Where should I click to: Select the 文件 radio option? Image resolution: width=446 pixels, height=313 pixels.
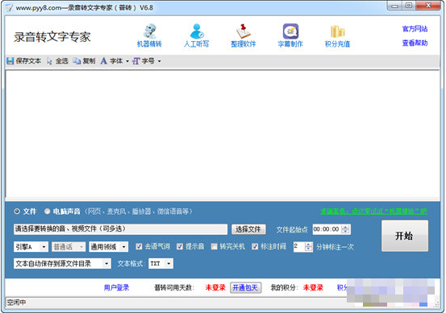tap(17, 212)
